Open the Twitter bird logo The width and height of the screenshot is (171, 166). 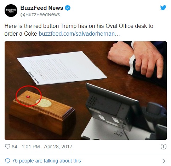coord(163,8)
